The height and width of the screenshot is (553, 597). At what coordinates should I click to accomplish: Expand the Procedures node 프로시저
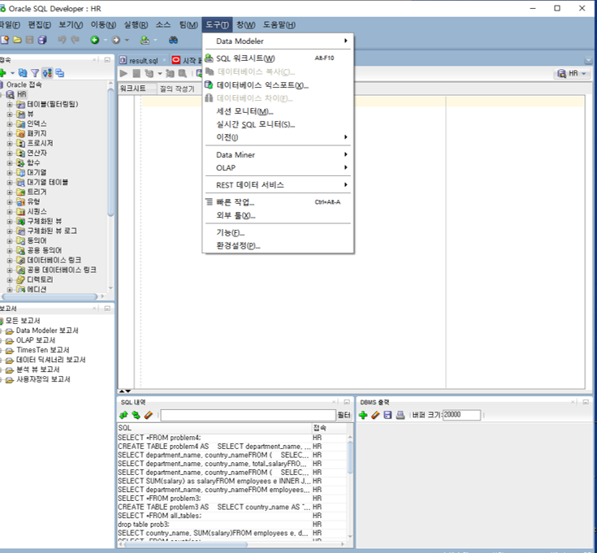click(10, 143)
